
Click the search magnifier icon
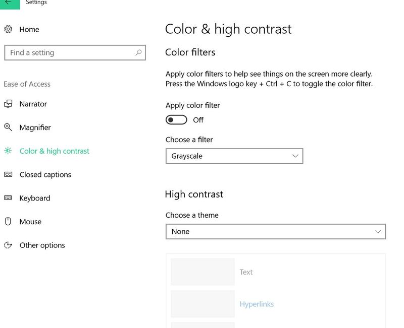pos(138,52)
